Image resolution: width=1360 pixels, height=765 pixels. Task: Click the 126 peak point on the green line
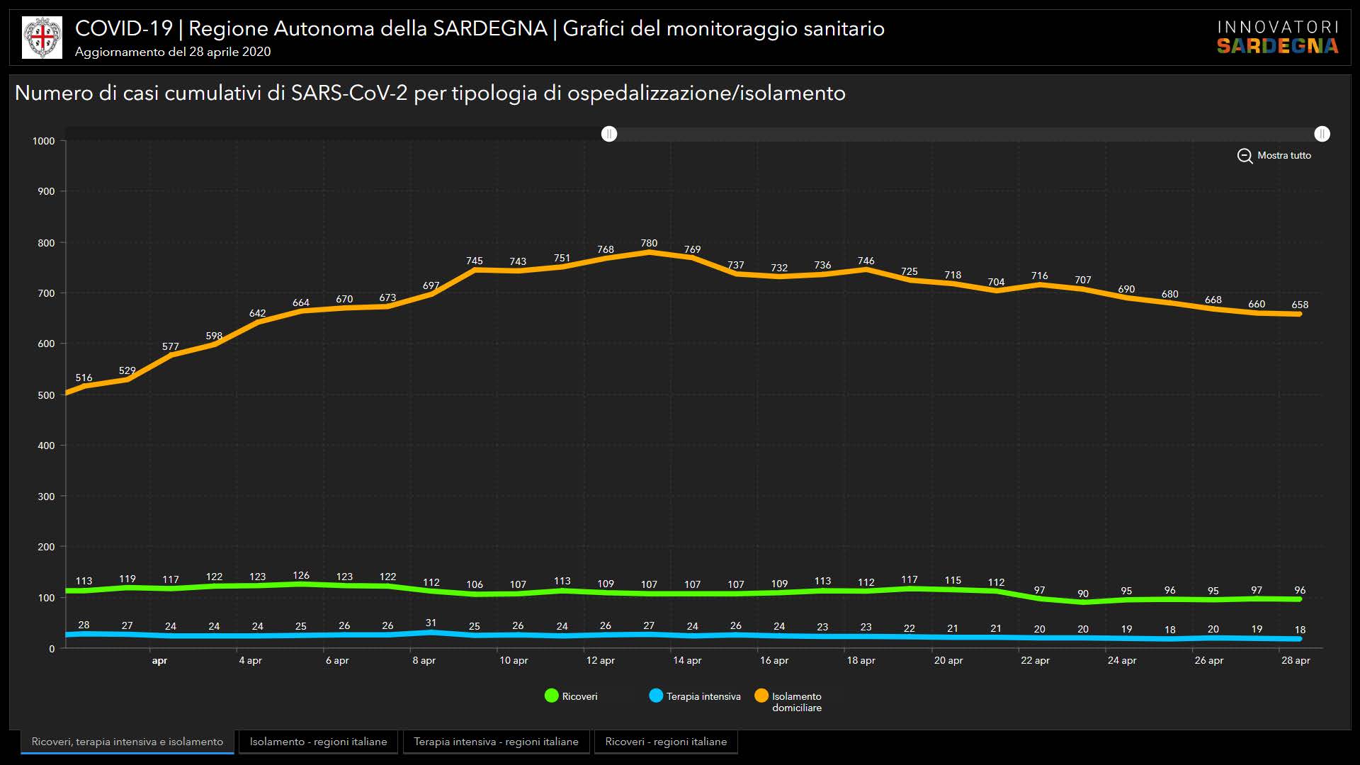click(x=301, y=584)
